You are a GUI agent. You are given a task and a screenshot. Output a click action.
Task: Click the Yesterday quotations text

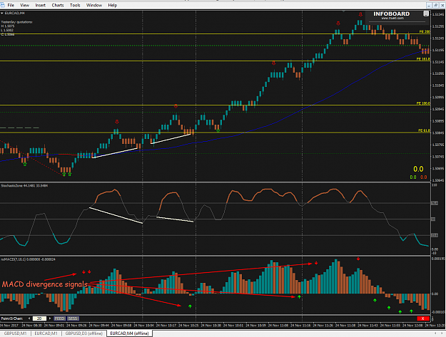tap(17, 22)
